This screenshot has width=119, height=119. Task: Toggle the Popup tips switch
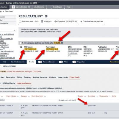coord(74,62)
